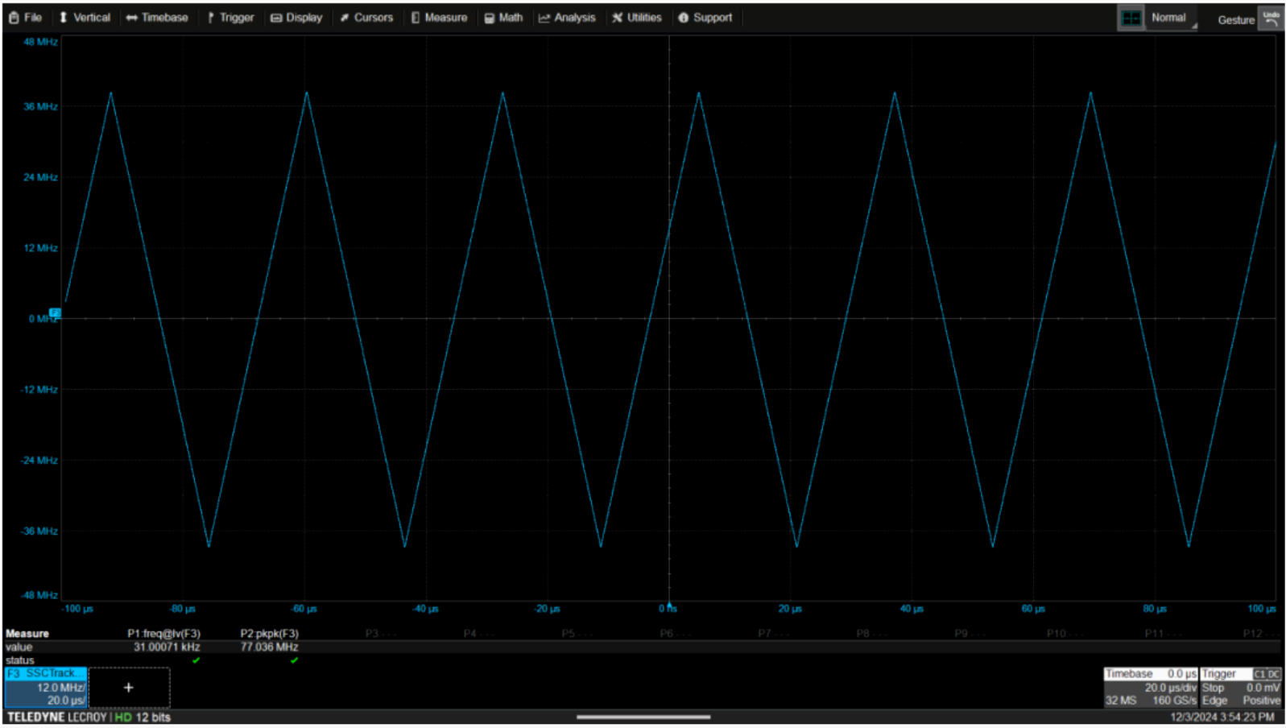Viewport: 1286px width, 728px height.
Task: Click the Undo button
Action: tap(1271, 19)
